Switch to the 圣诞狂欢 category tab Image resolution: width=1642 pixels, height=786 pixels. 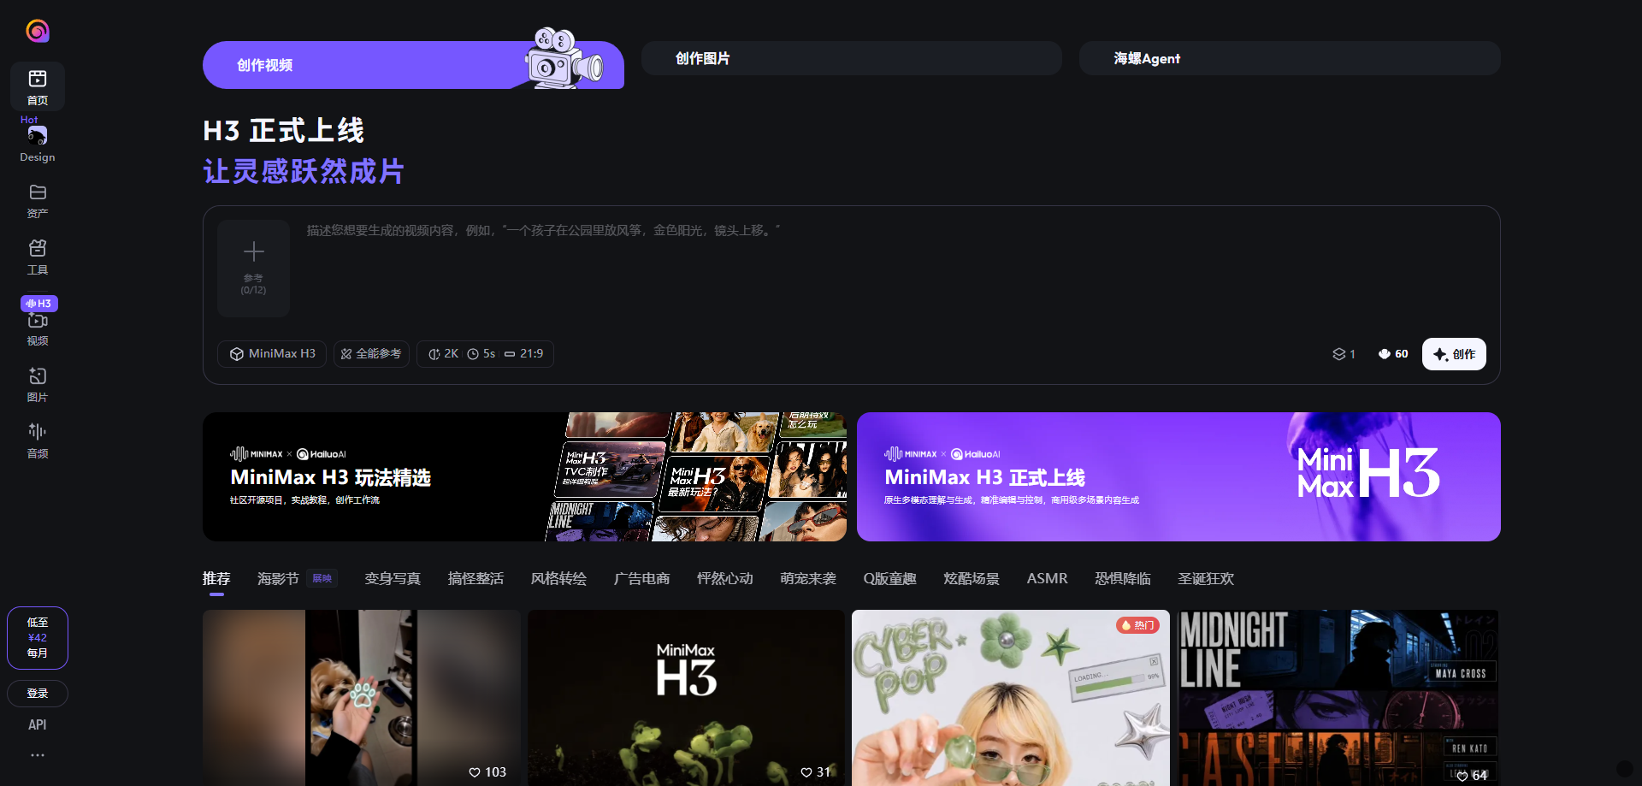pyautogui.click(x=1206, y=579)
